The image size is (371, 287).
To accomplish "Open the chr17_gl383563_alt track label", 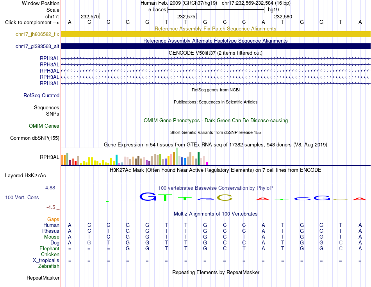I will click(37, 46).
